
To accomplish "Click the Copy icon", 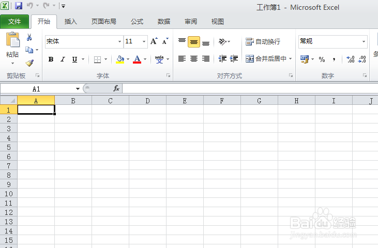I will tap(29, 50).
